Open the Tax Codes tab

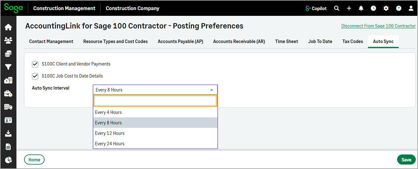pyautogui.click(x=352, y=41)
